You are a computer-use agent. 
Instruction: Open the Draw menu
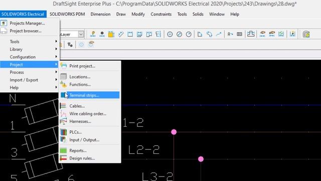click(121, 14)
